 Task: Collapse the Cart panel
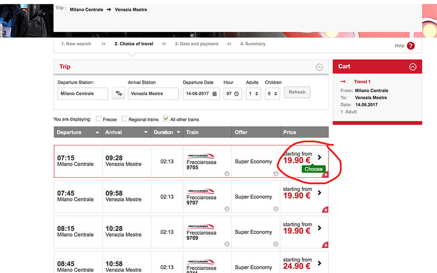point(413,67)
